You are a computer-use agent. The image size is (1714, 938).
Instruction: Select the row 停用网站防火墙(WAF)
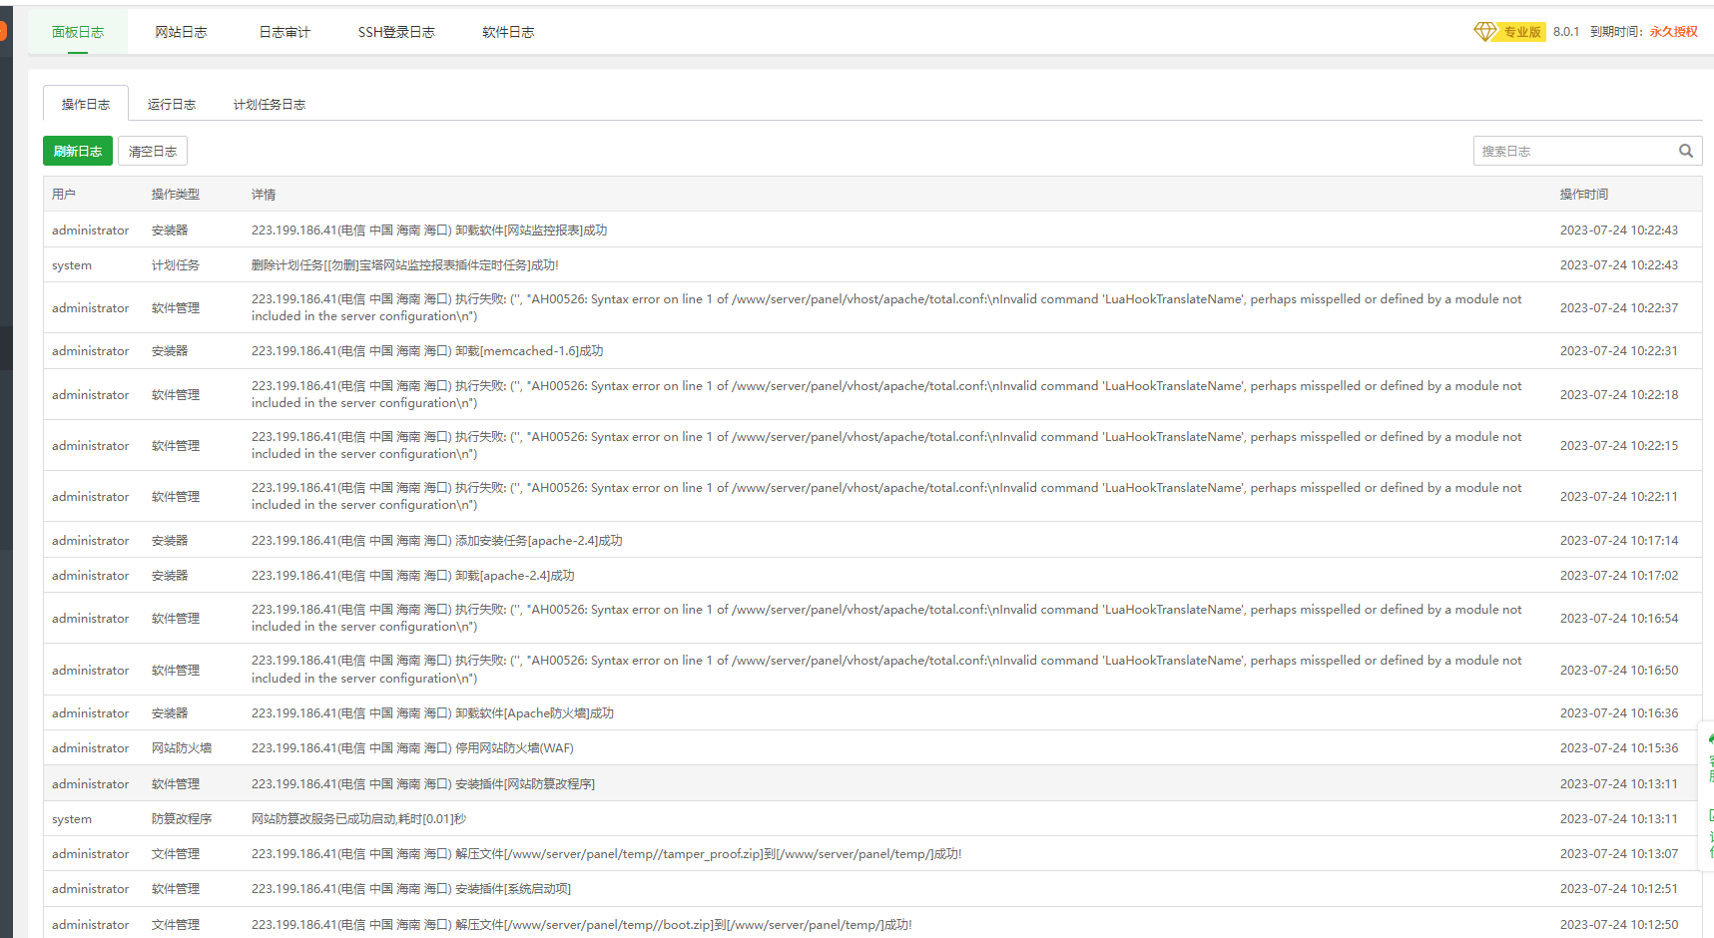(x=872, y=747)
